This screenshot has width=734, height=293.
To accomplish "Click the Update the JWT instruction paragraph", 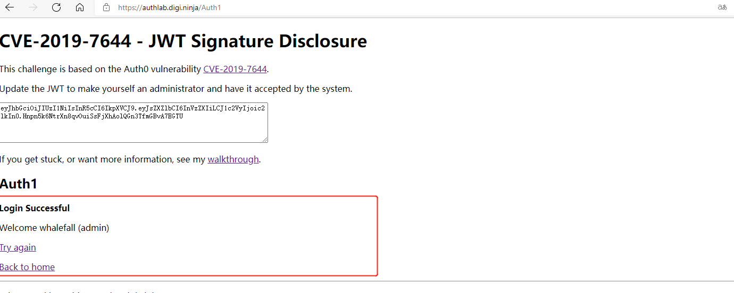I will [176, 89].
